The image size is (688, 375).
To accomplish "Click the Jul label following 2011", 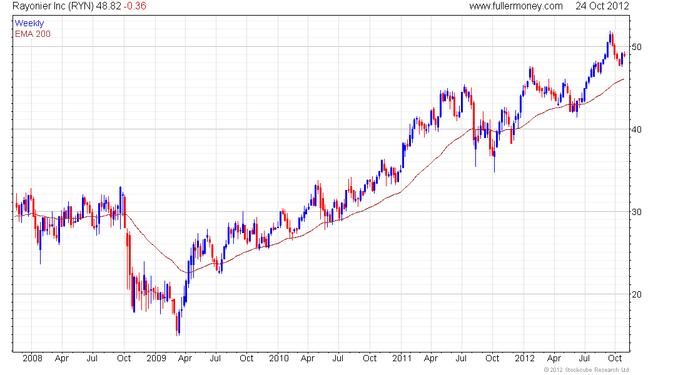I will click(461, 358).
